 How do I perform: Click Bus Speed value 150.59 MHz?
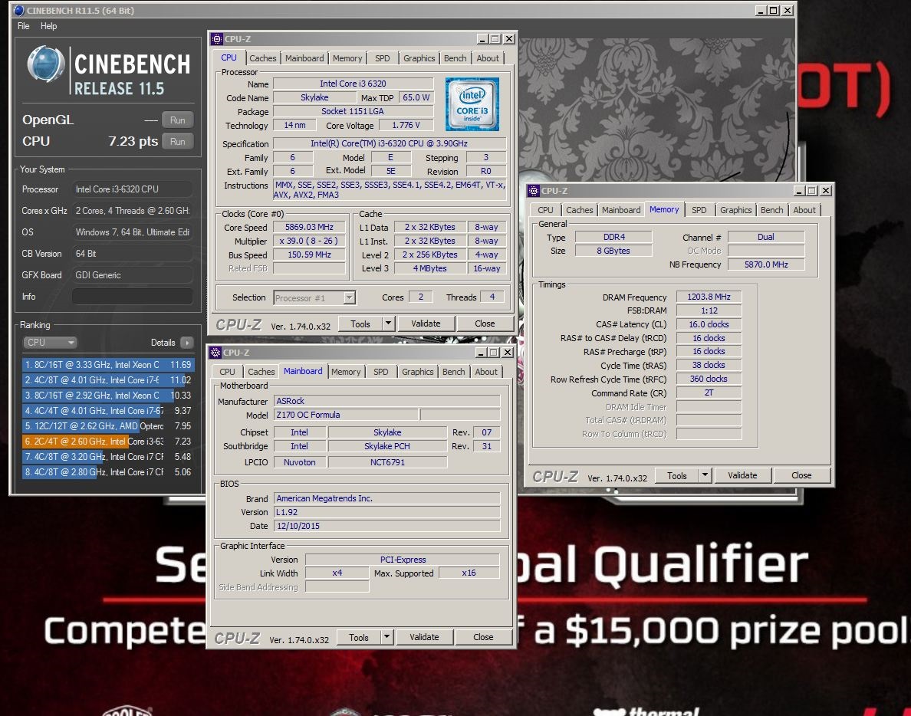coord(309,255)
